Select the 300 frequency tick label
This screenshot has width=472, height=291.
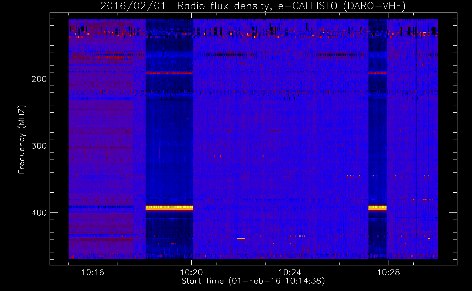[39, 146]
